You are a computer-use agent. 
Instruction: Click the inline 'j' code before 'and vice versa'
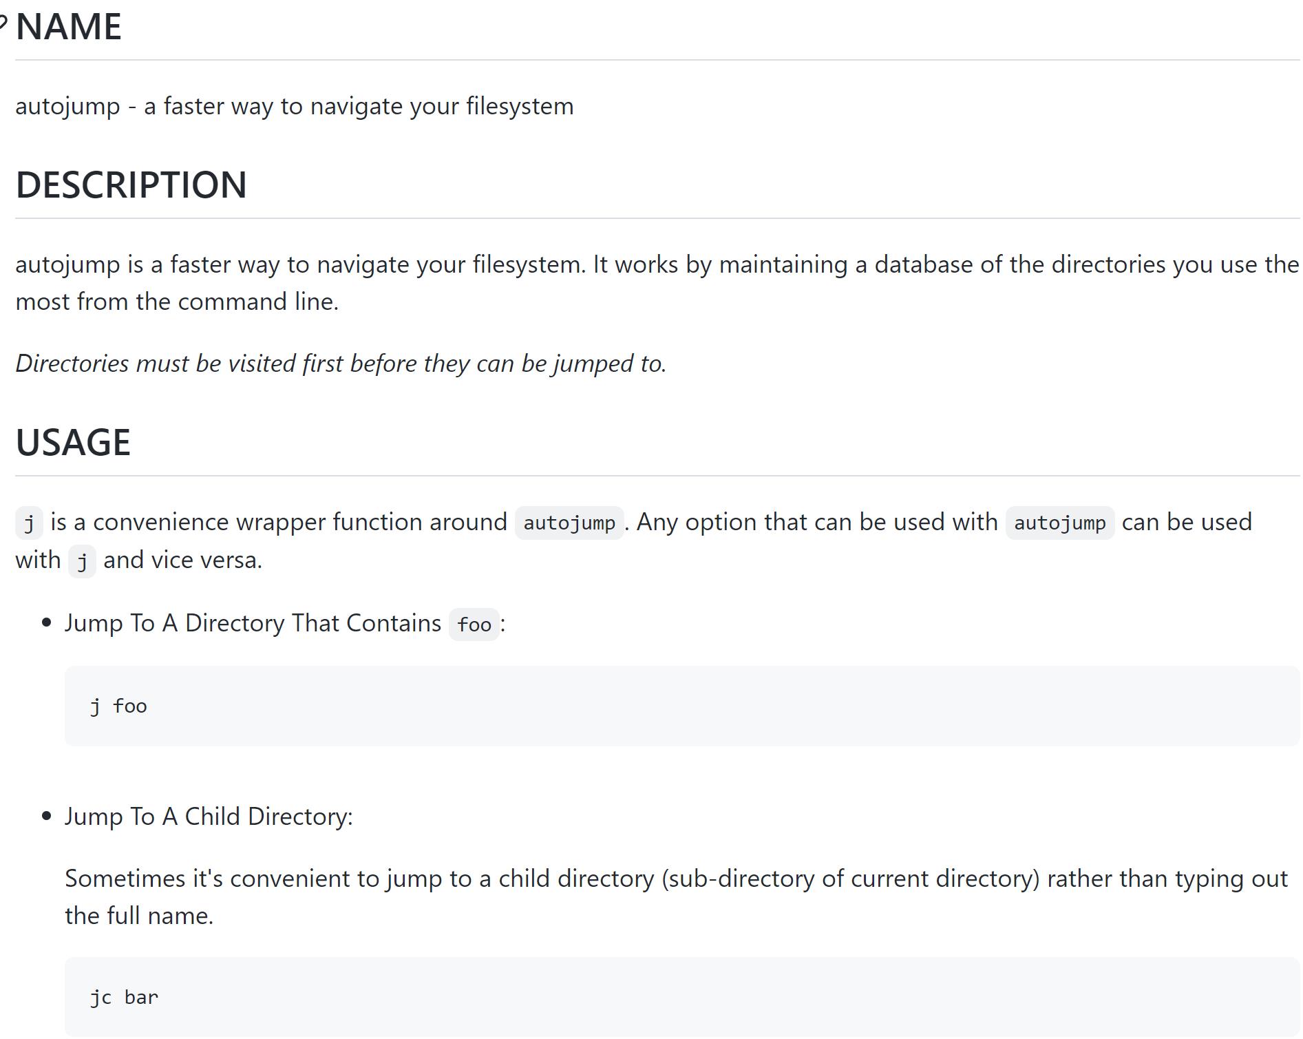(82, 561)
